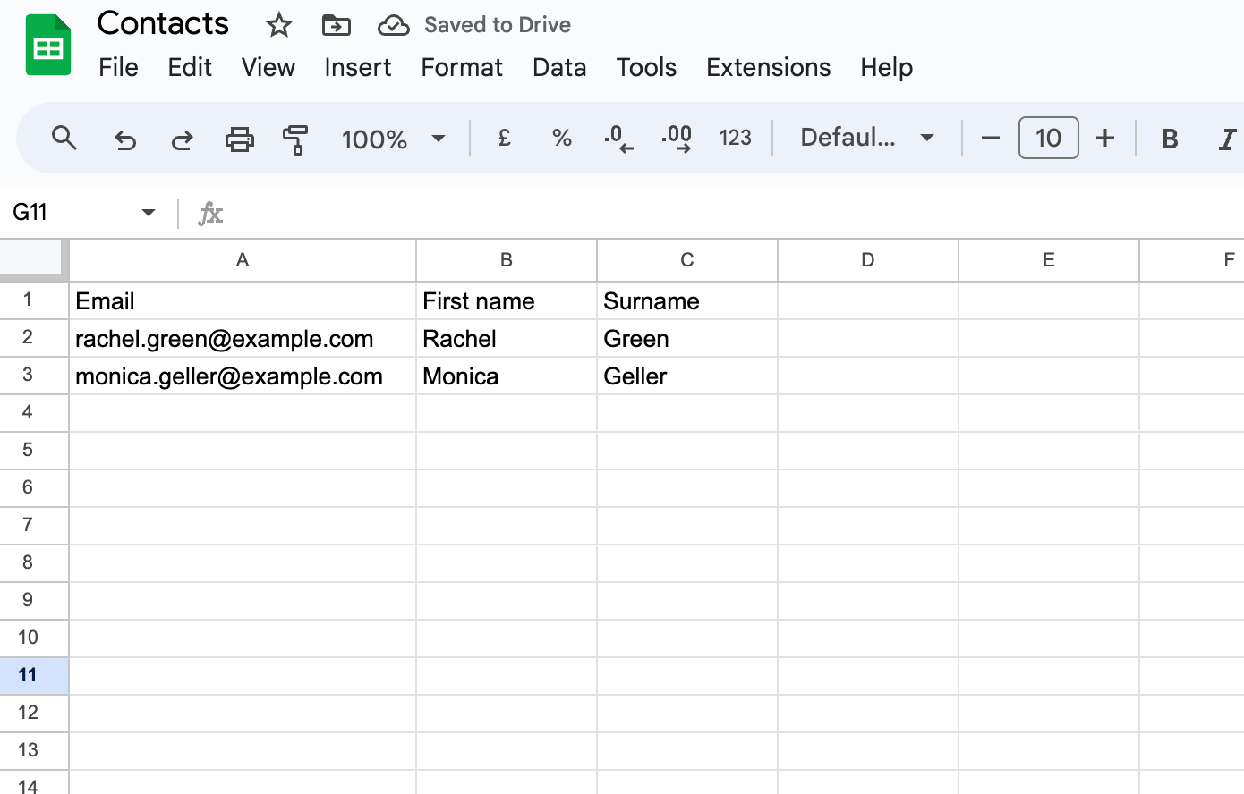Open the Insert menu

point(357,67)
